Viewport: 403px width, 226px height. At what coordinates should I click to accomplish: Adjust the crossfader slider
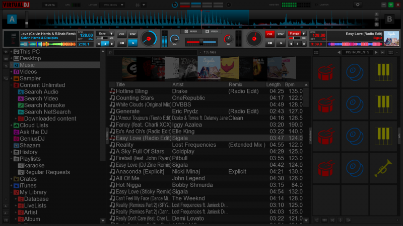coord(201,42)
